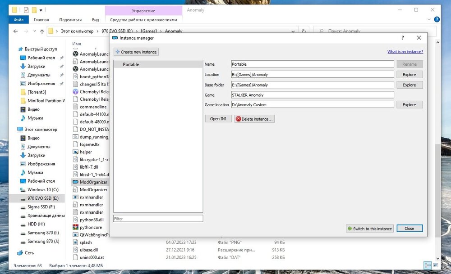The width and height of the screenshot is (451, 274).
Task: Click the ModOrganizer executable file icon
Action: click(x=75, y=182)
